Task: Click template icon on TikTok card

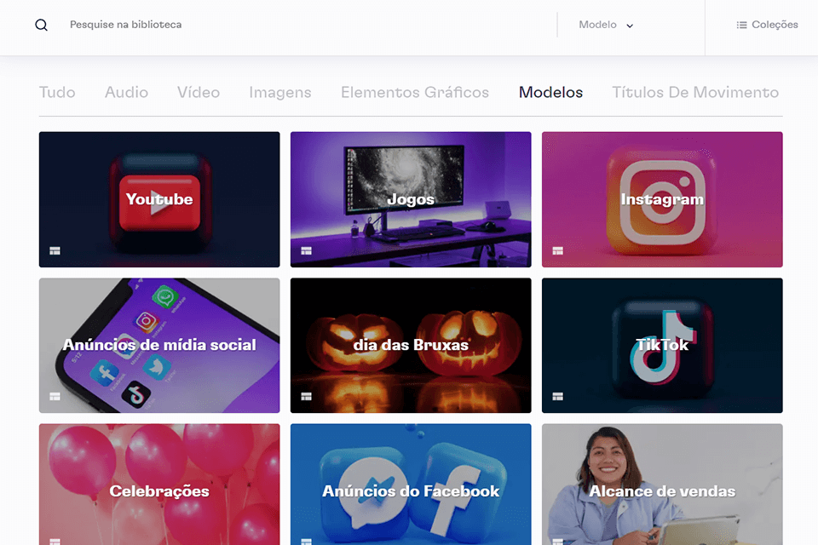Action: coord(557,396)
